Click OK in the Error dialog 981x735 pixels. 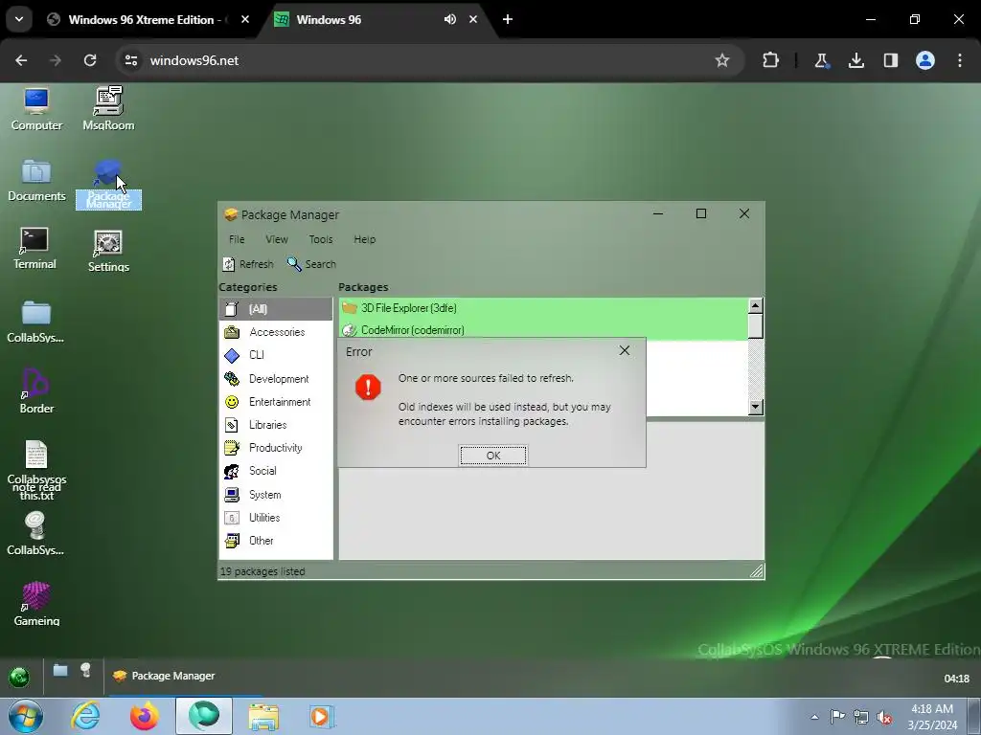[x=493, y=456]
